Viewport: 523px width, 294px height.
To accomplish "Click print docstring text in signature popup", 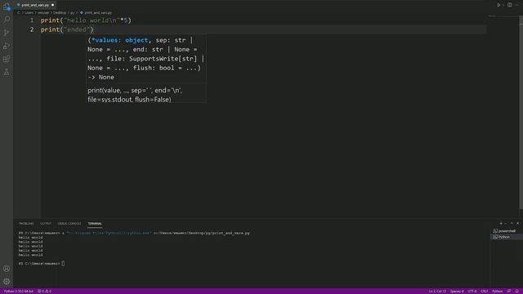I will 135,95.
